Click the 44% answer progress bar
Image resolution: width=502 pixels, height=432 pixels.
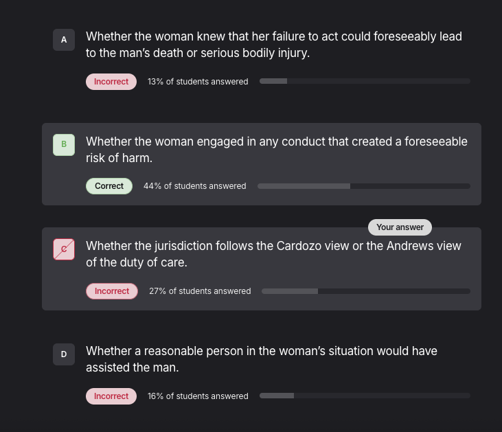(x=363, y=186)
